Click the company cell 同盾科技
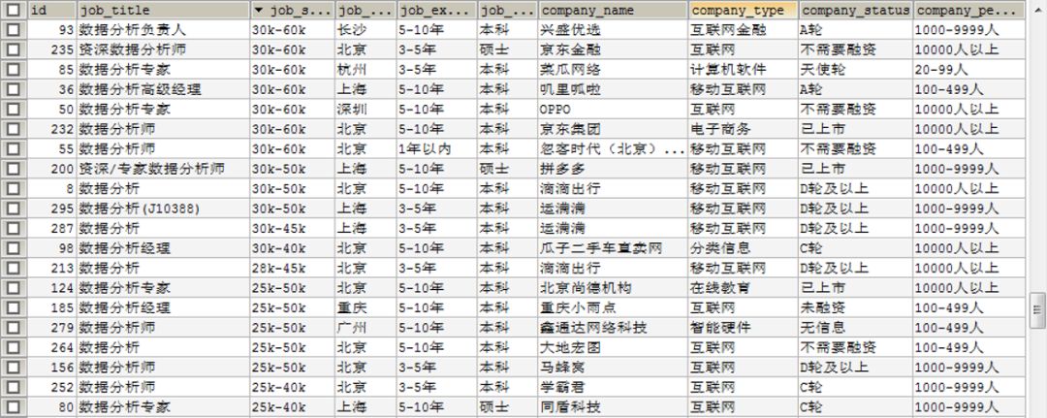1047x418 pixels. pos(613,407)
